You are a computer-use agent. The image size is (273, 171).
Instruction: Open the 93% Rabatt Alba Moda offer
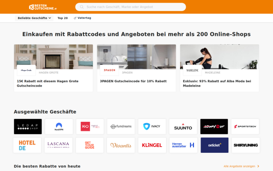(x=217, y=83)
